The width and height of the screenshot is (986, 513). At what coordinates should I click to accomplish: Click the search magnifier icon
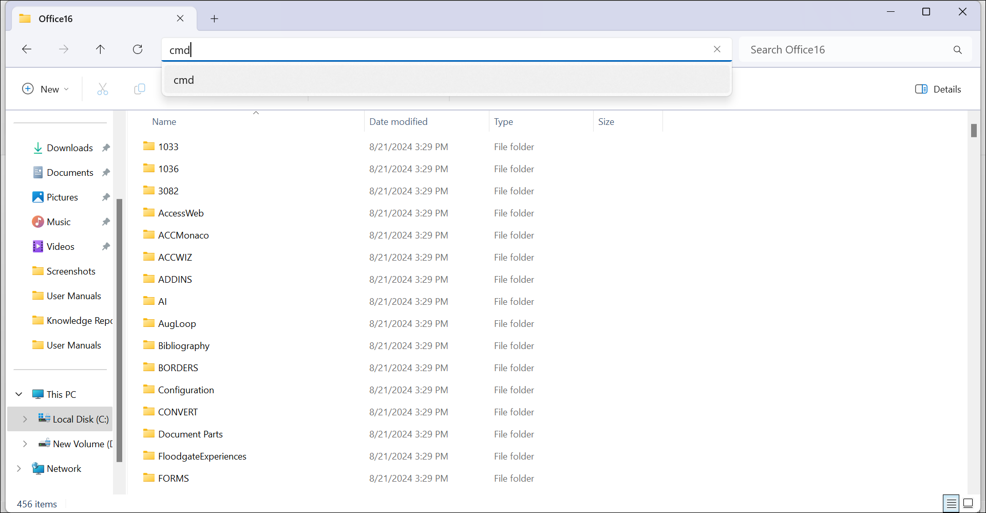click(x=957, y=50)
